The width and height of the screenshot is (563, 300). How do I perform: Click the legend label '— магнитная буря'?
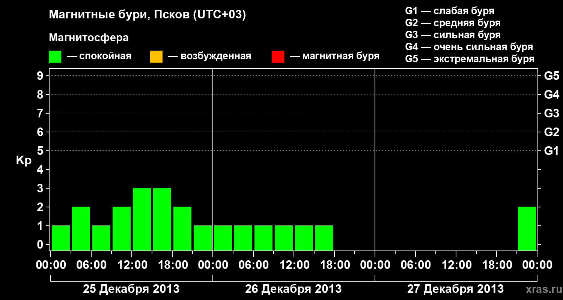pos(335,57)
